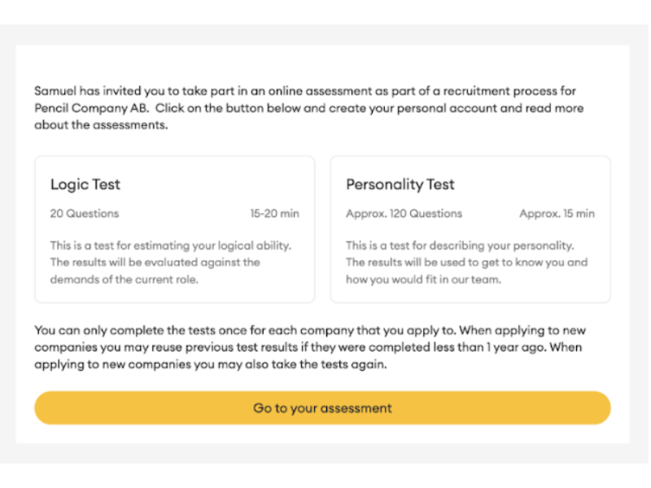651x488 pixels.
Task: Click the 20 Questions label
Action: coord(85,214)
